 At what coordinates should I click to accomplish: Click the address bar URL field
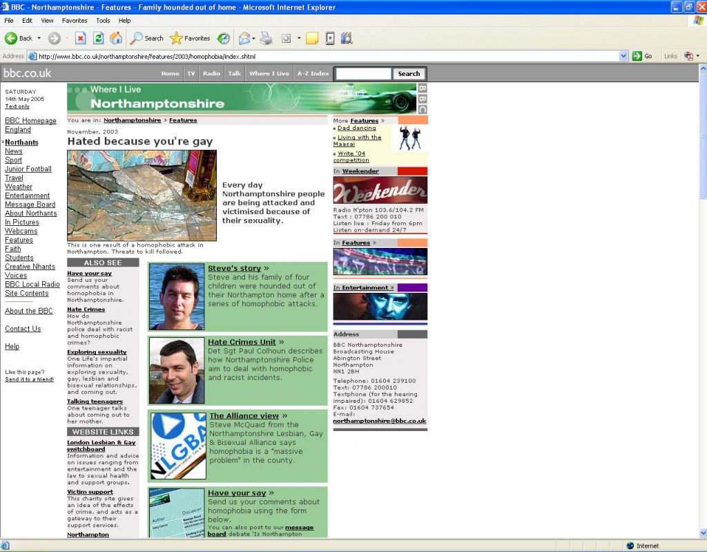click(328, 57)
